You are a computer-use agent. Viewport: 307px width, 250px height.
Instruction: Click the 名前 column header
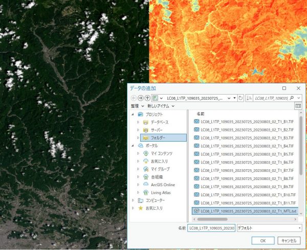coord(201,114)
